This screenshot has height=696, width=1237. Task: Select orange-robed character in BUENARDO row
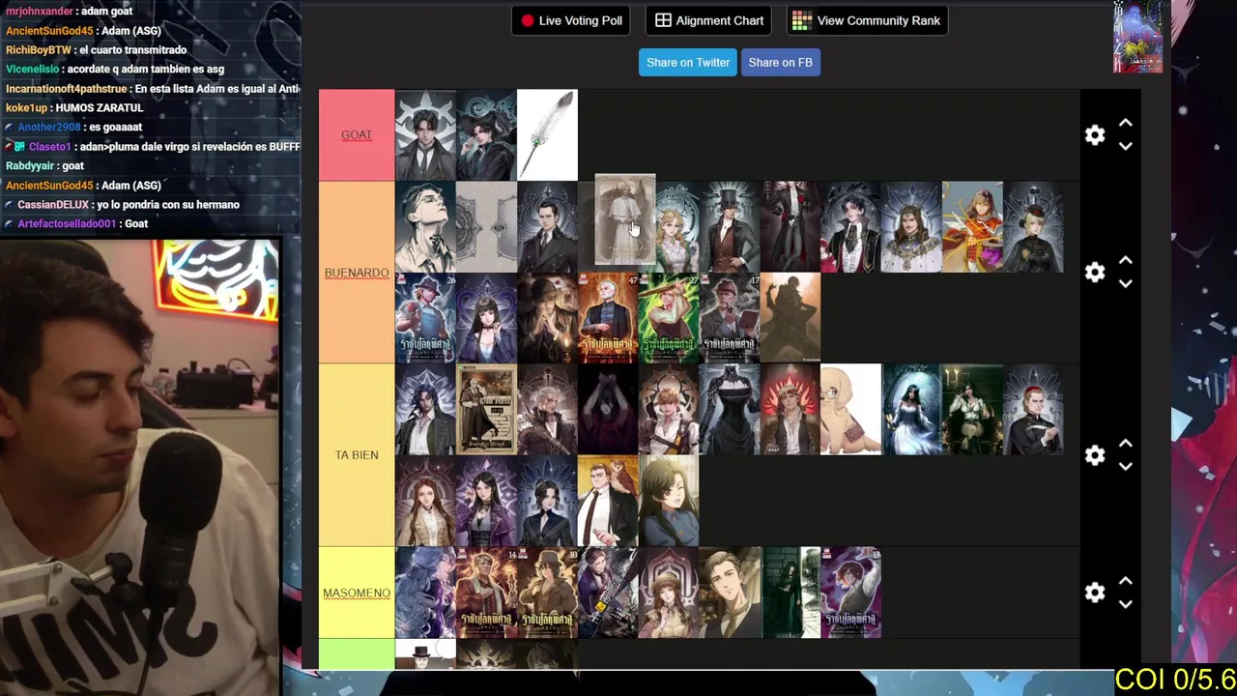pyautogui.click(x=972, y=226)
